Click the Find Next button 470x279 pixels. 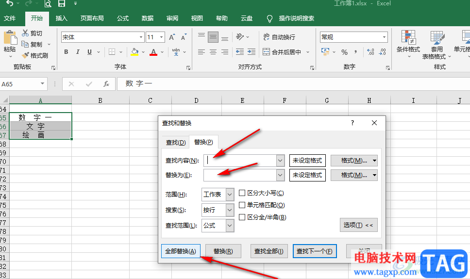315,251
